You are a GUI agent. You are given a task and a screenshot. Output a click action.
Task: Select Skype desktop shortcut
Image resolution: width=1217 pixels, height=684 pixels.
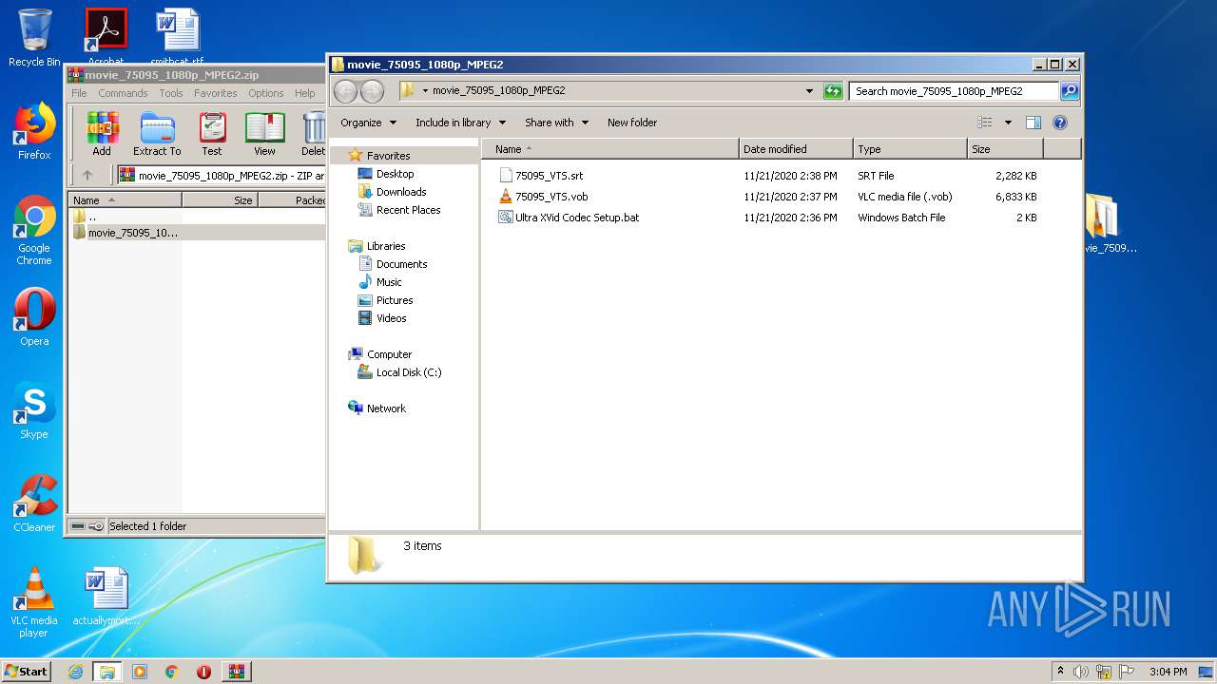(x=34, y=410)
